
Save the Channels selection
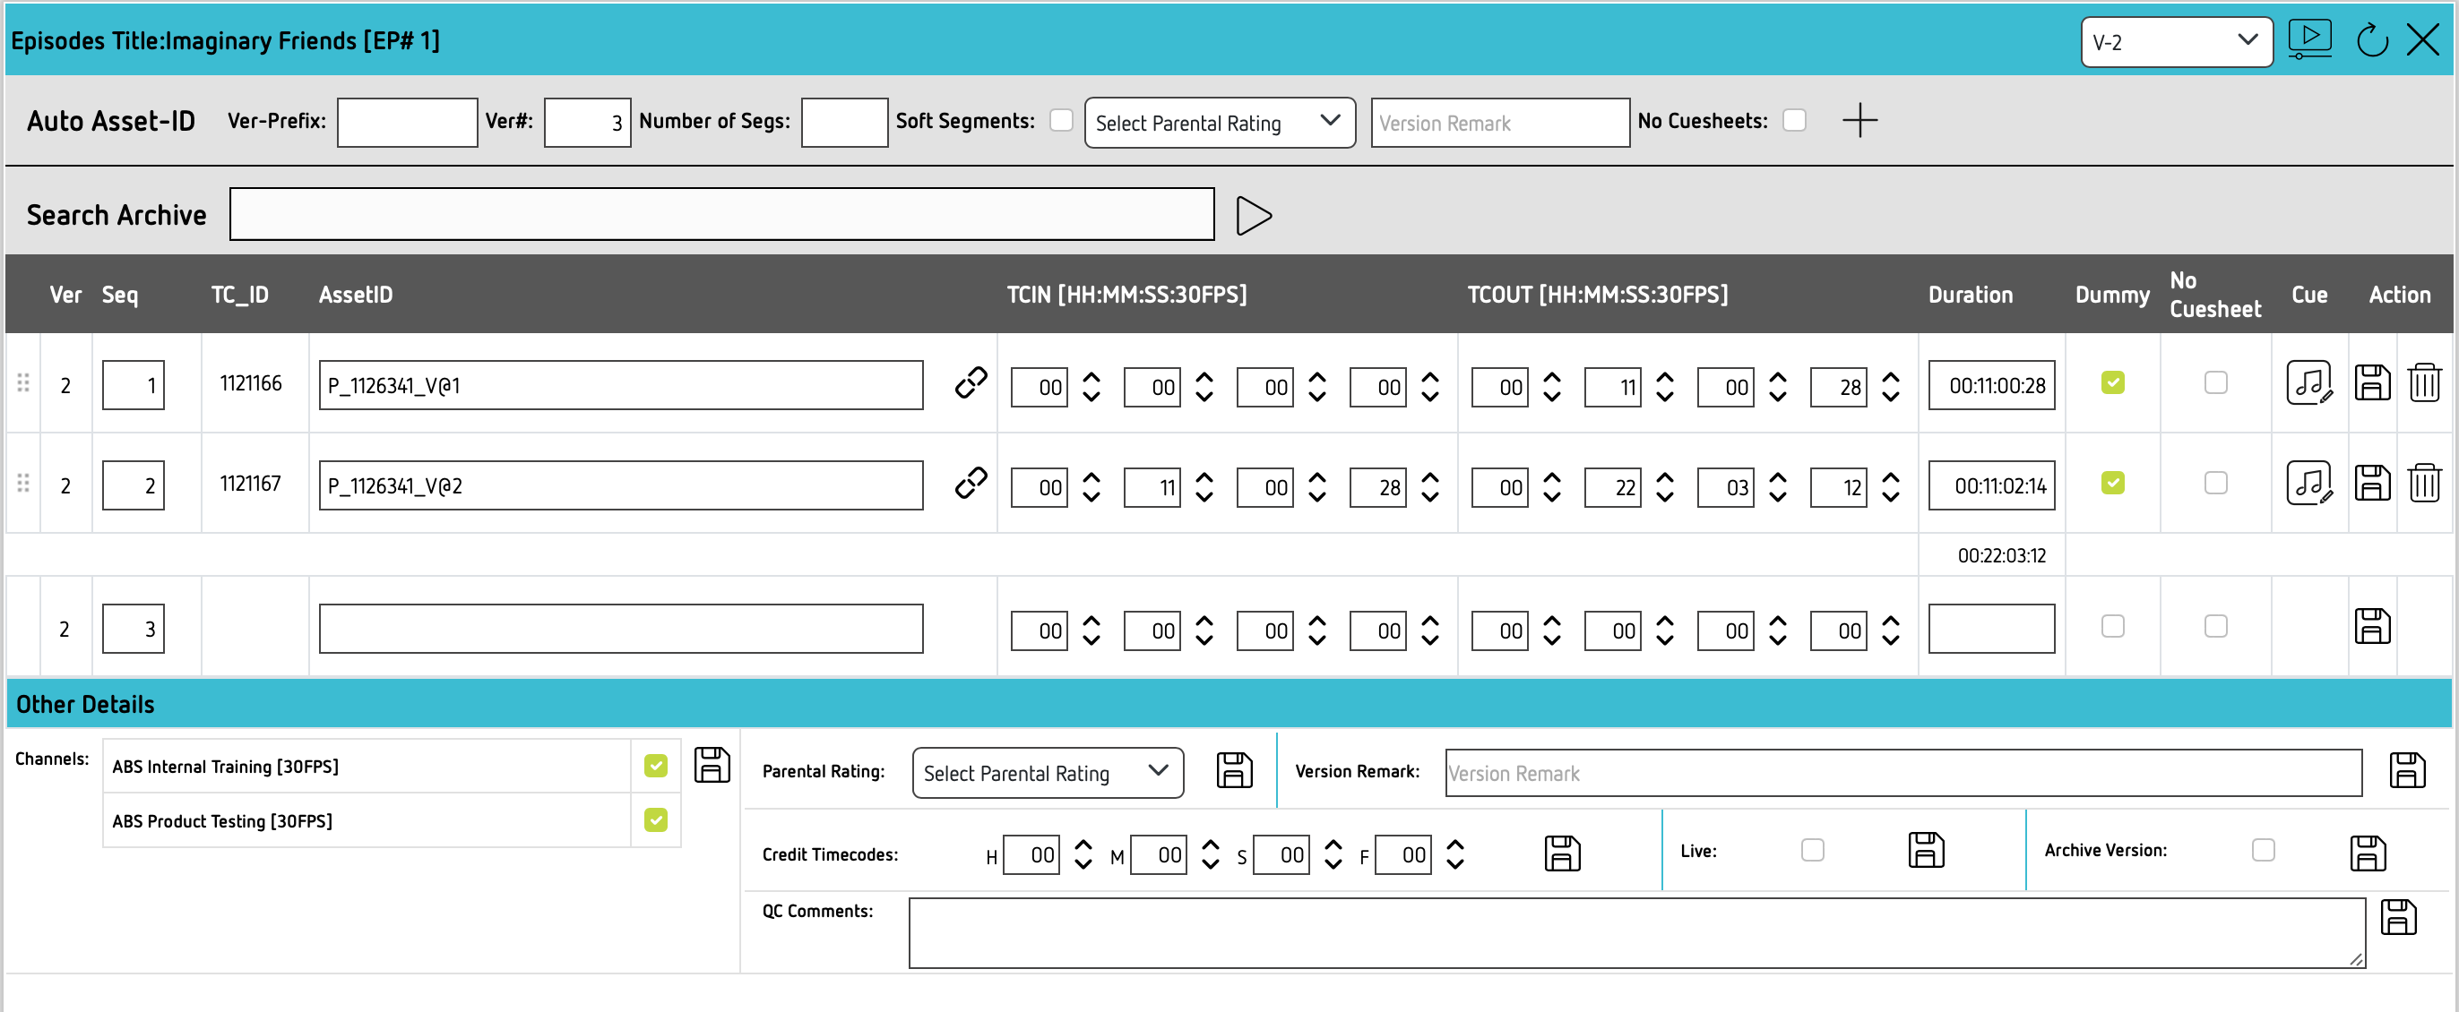click(x=712, y=766)
